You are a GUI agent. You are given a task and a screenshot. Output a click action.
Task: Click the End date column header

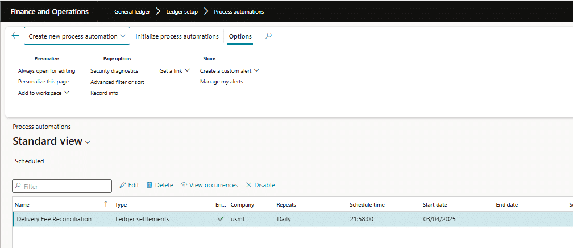pyautogui.click(x=507, y=205)
